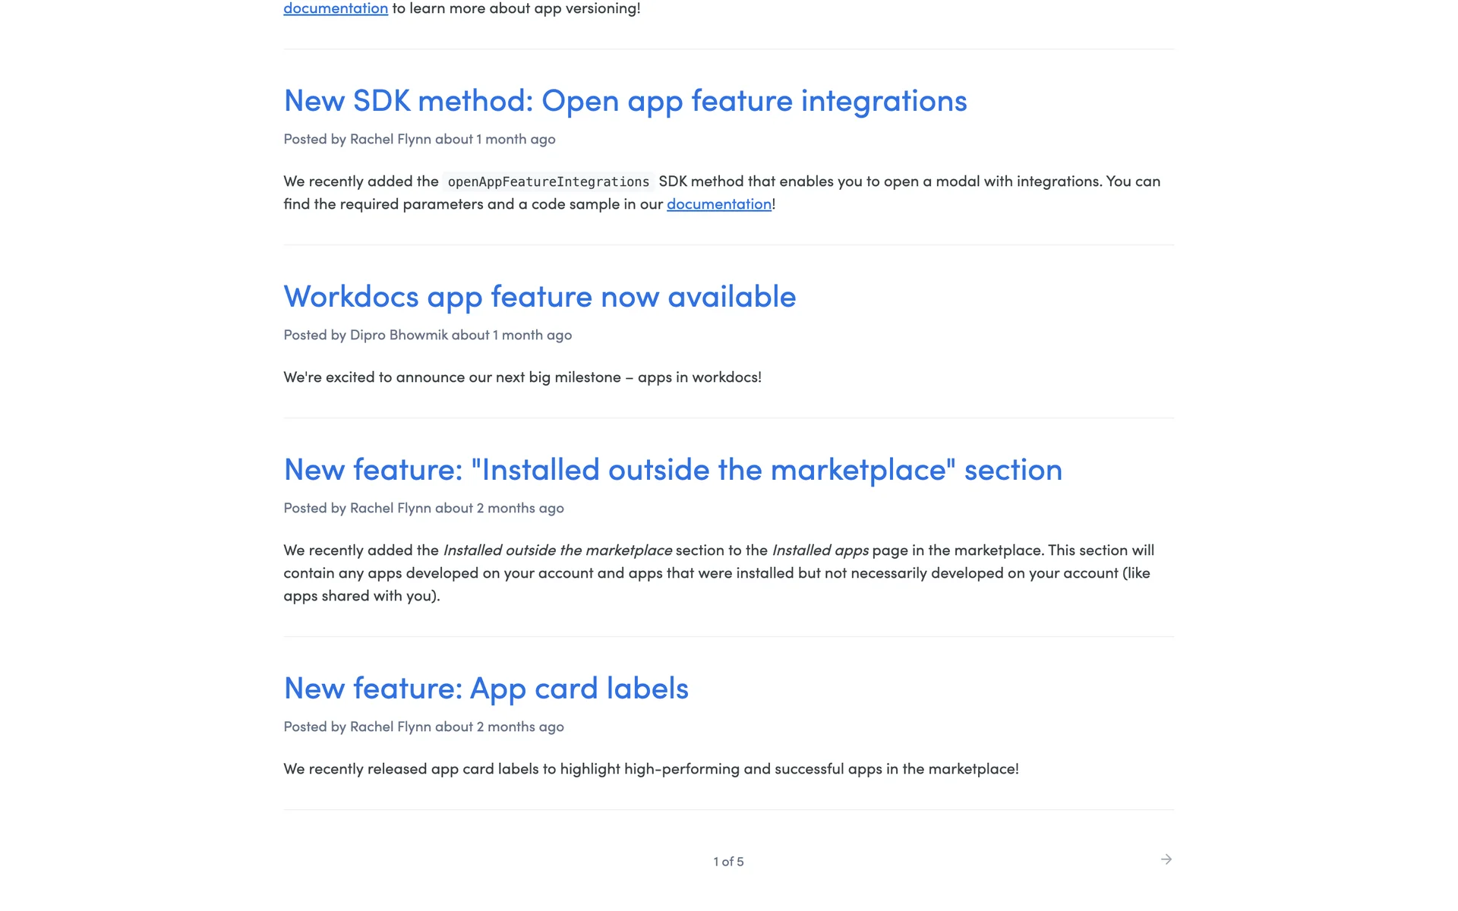Click the app card labels description sentence
This screenshot has width=1458, height=911.
coord(651,769)
